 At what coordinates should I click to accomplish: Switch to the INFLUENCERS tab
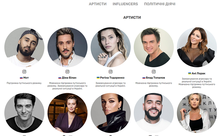(125, 4)
